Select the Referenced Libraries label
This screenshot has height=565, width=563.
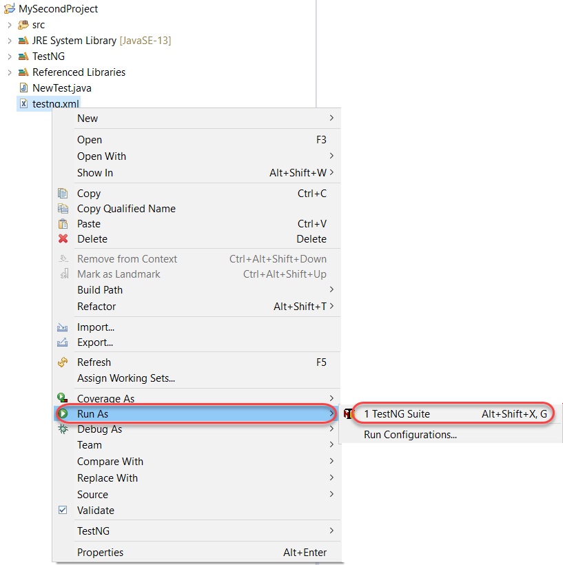tap(79, 72)
